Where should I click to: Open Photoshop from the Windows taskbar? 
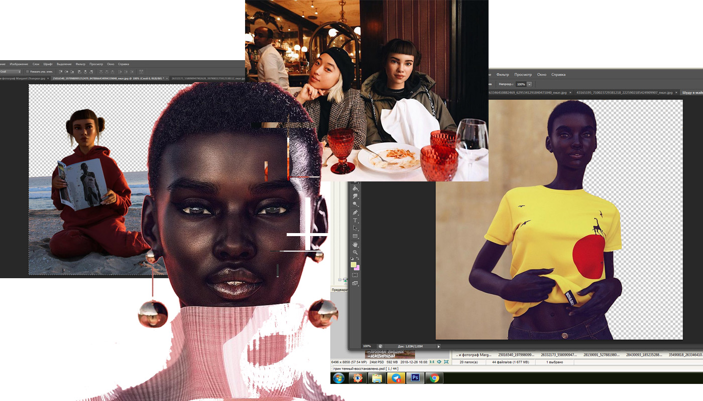click(x=415, y=378)
